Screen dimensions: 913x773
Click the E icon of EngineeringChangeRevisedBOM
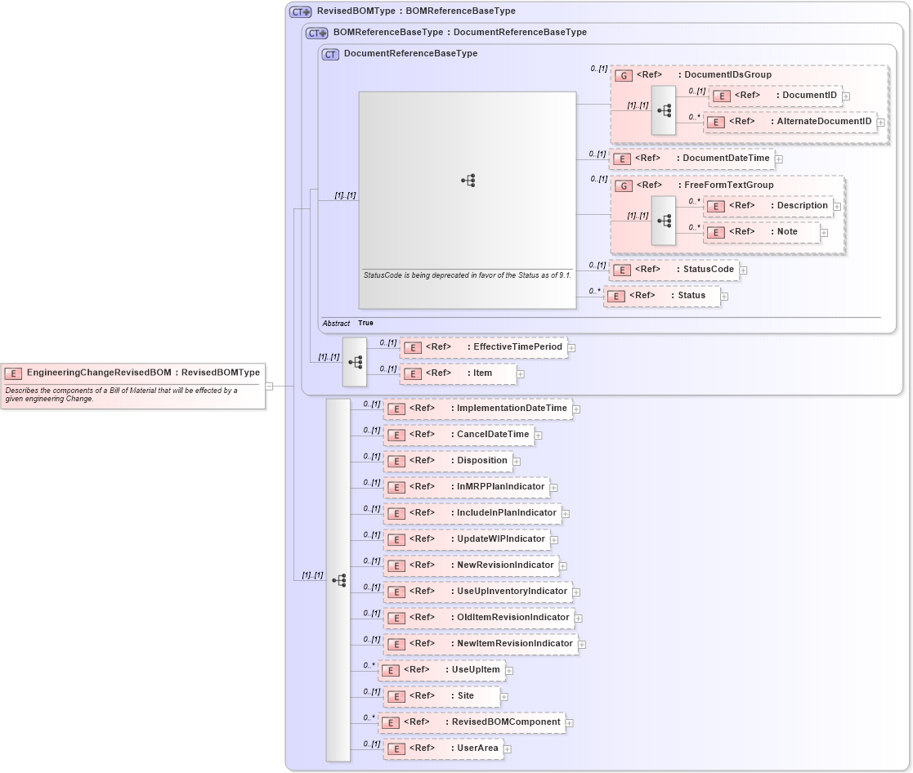click(12, 372)
